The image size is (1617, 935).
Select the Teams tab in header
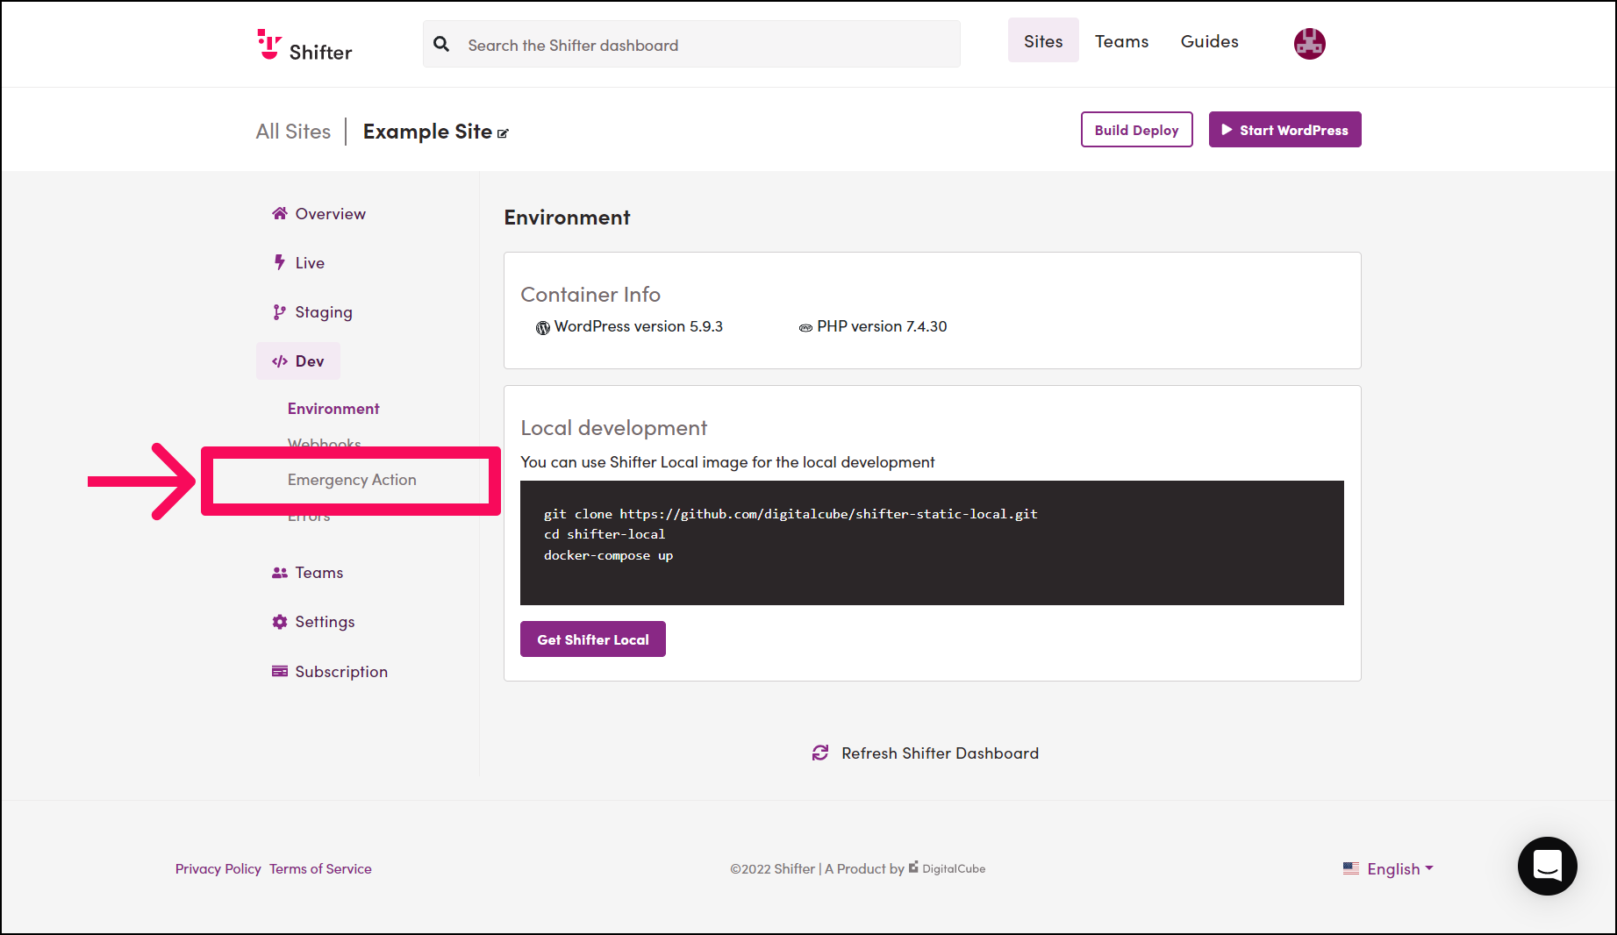coord(1121,41)
